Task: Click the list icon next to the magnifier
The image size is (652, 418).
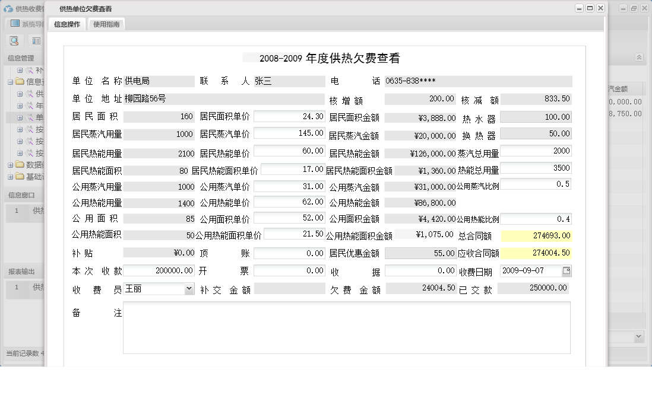Action: (36, 41)
